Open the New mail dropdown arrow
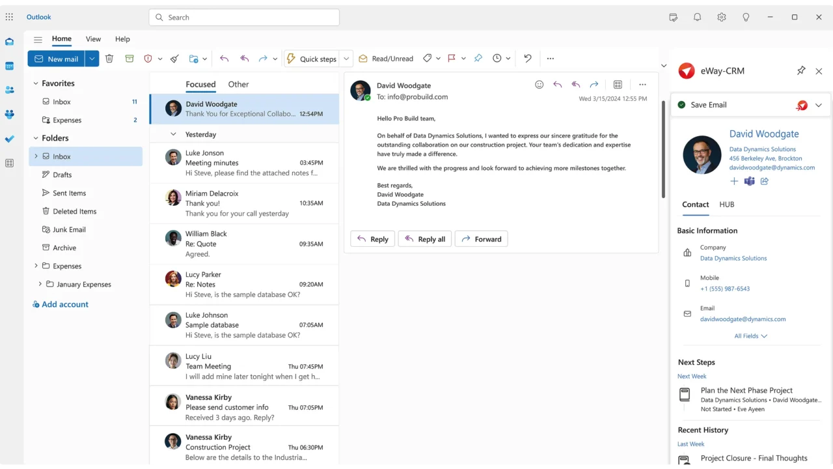Screen dimensions: 833x469 point(92,59)
